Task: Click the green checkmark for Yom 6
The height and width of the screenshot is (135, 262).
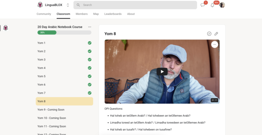Action: [90, 85]
